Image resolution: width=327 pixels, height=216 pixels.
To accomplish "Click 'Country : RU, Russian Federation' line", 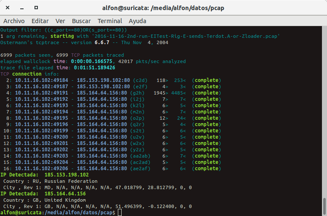I will pos(50,181).
